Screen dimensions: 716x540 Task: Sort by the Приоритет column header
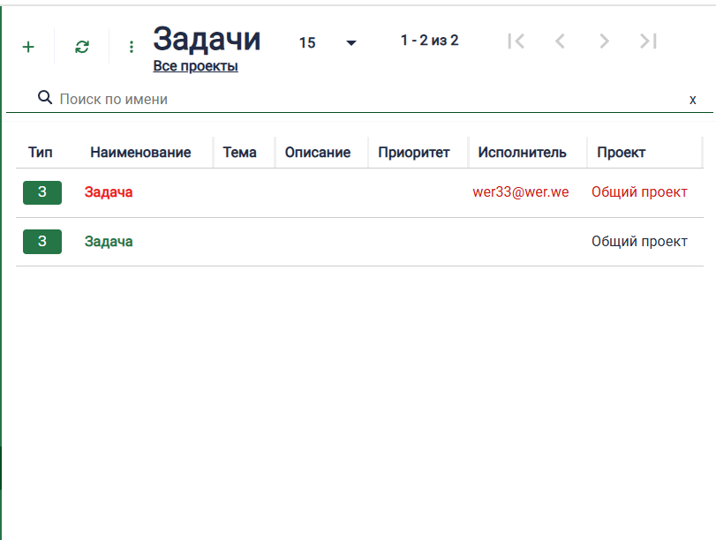(x=416, y=152)
